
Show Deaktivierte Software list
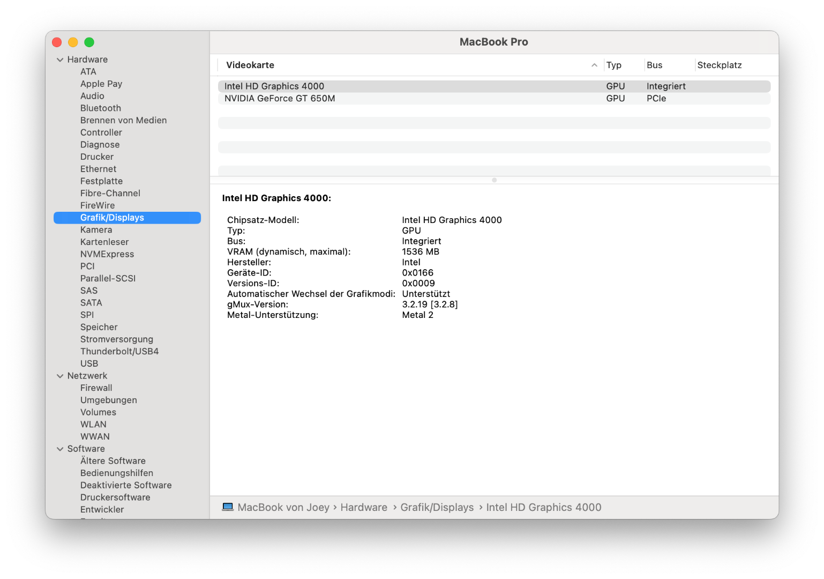[x=126, y=485]
